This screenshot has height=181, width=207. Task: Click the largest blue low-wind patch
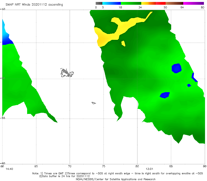(x=177, y=68)
